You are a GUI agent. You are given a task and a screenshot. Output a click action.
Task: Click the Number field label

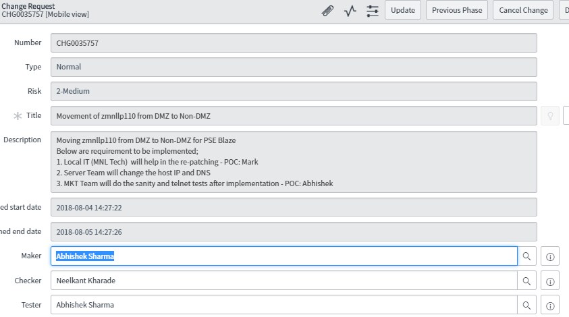(28, 42)
